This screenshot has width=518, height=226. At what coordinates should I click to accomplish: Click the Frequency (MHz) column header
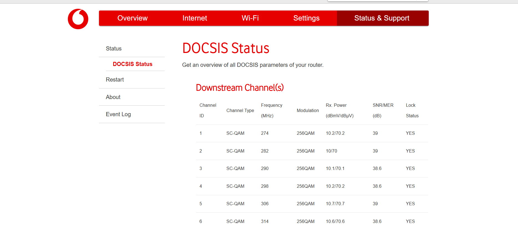[271, 110]
